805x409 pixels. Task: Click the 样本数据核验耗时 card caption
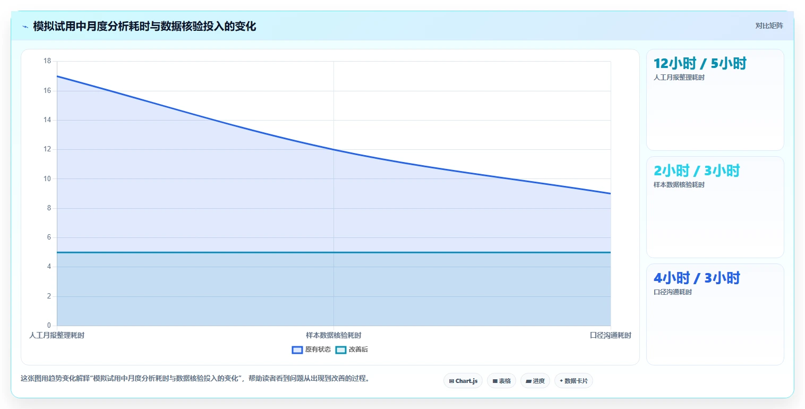coord(679,185)
